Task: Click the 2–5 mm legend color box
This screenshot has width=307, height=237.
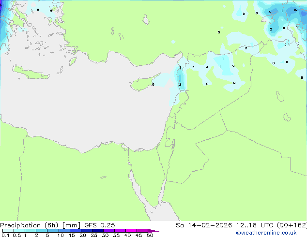Action: [x=42, y=231]
